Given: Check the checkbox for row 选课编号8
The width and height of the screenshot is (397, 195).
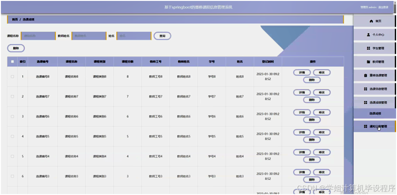Looking at the screenshot, I should [12, 77].
